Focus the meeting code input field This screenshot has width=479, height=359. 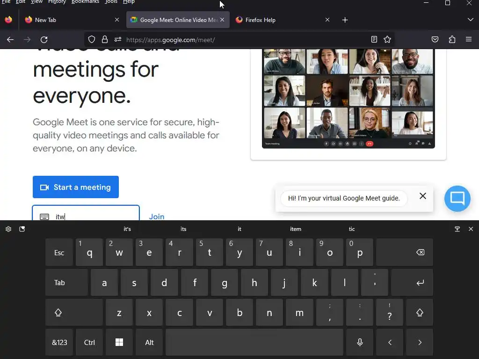coord(86,213)
